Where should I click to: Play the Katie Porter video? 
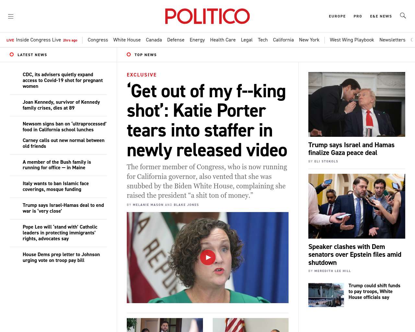pos(208,257)
